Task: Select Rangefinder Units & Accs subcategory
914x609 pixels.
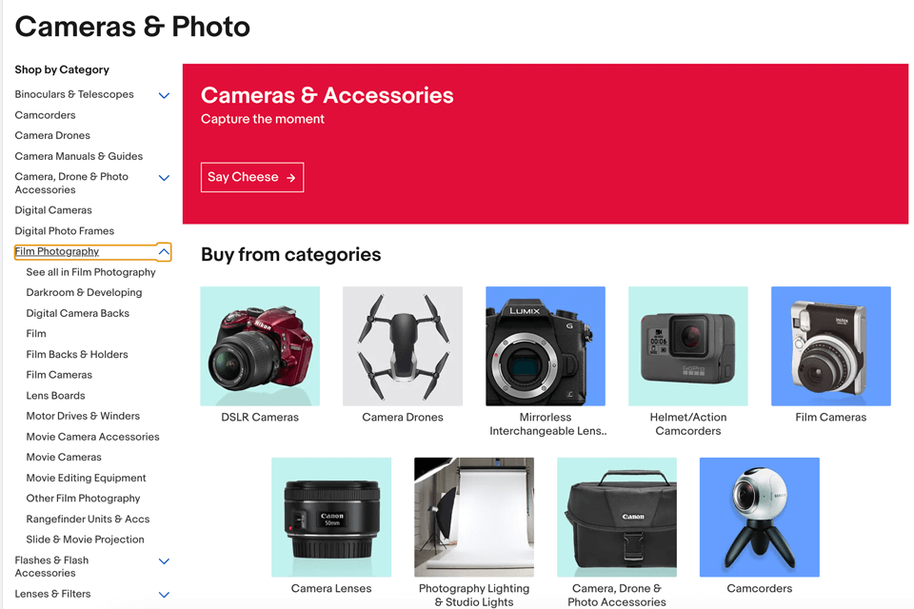Action: pyautogui.click(x=88, y=519)
